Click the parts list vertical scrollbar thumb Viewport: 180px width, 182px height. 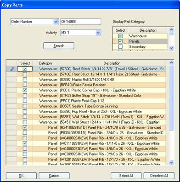point(171,98)
